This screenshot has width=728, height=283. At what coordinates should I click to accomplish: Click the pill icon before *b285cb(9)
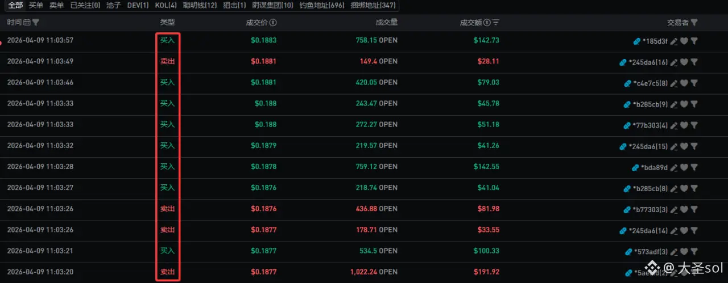pos(628,104)
